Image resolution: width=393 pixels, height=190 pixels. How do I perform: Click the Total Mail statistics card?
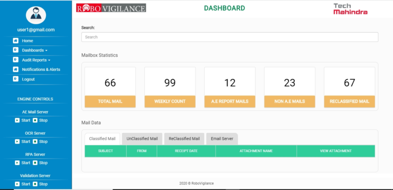[110, 87]
